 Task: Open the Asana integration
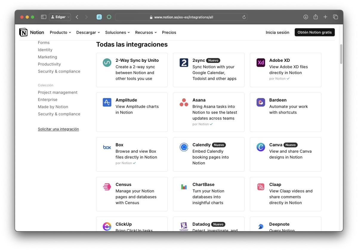184,102
